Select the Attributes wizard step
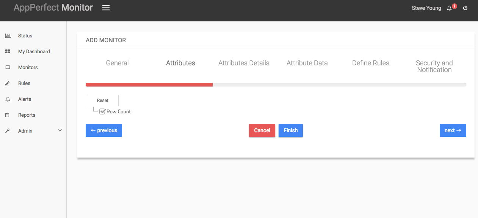 (180, 63)
